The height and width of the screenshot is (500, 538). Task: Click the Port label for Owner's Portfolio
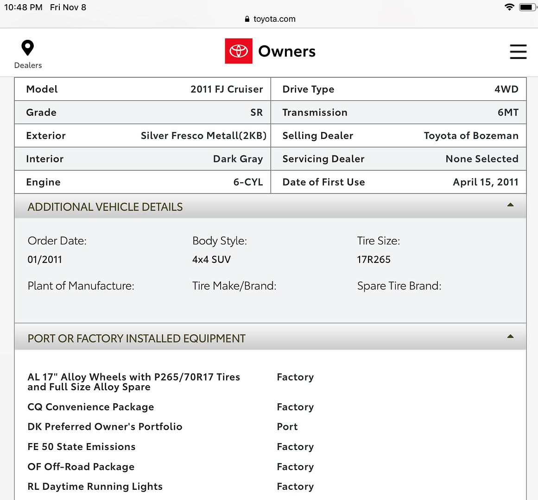[x=287, y=427]
